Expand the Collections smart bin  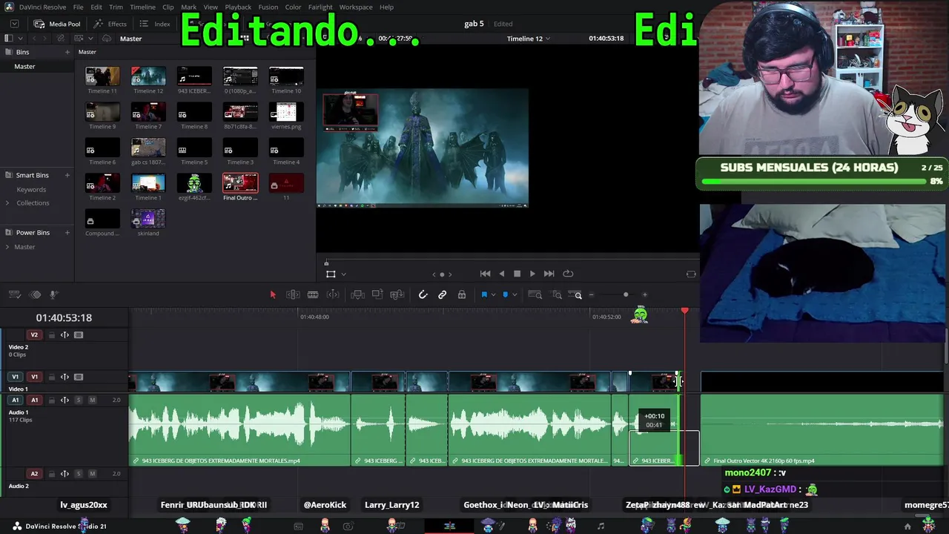pyautogui.click(x=7, y=203)
